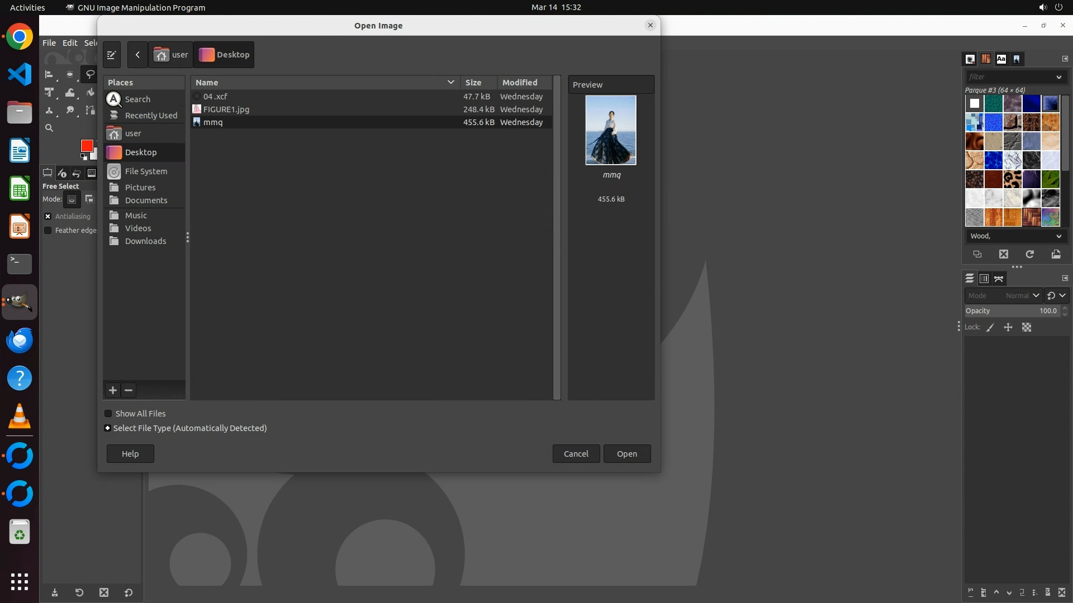This screenshot has height=603, width=1073.
Task: Open the Edit menu
Action: point(70,43)
